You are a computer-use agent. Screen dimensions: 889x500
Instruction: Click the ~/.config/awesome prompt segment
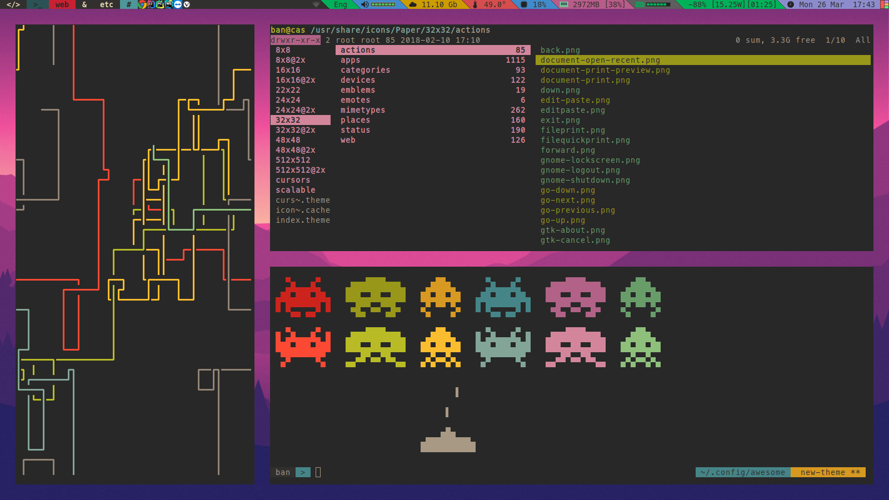[x=743, y=472]
